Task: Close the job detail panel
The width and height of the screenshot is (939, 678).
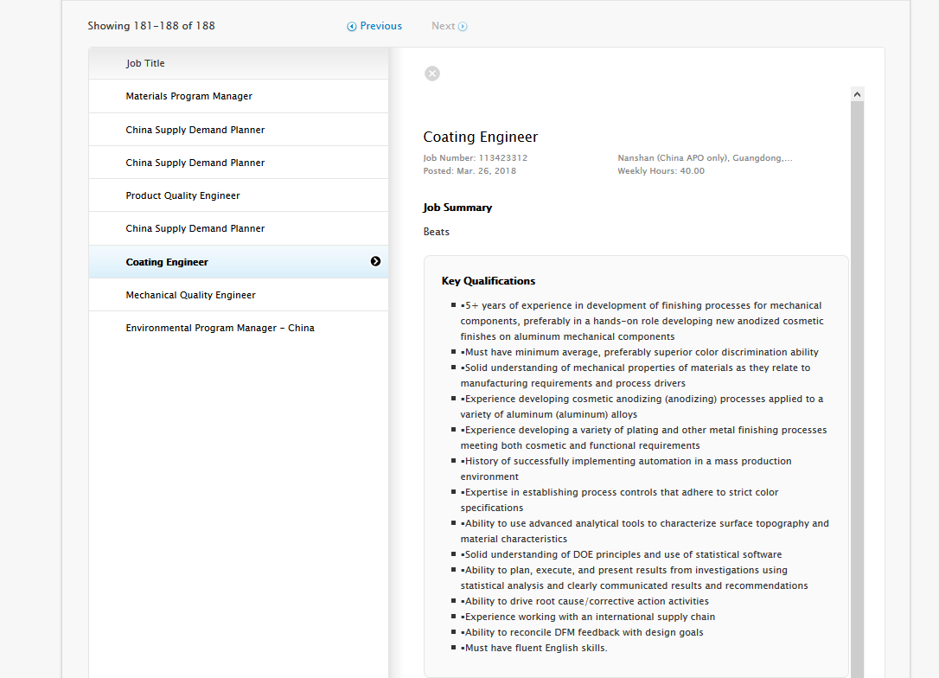Action: coord(432,74)
